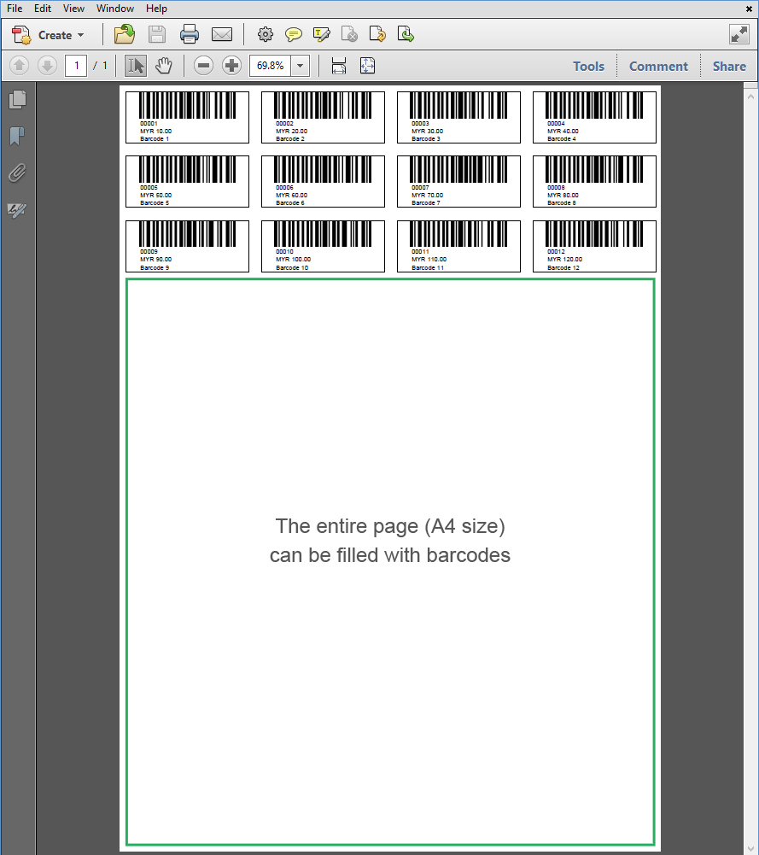
Task: Open the Tools pane
Action: coord(588,67)
